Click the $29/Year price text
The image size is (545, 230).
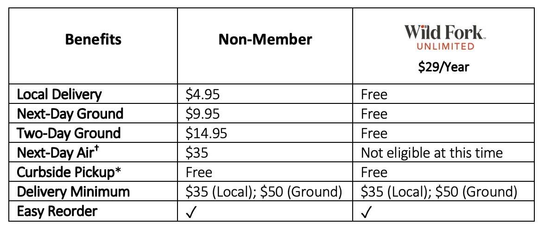444,66
